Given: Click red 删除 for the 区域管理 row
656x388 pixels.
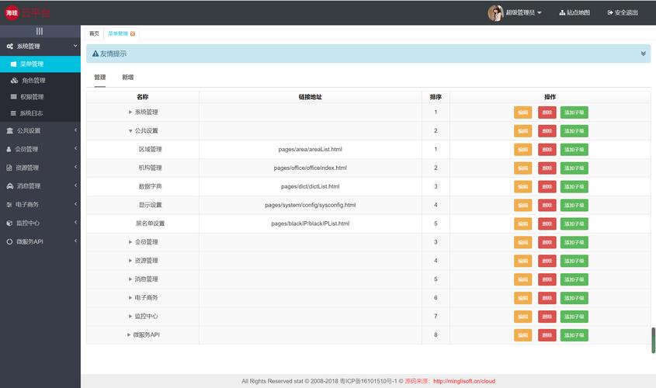Looking at the screenshot, I should (x=547, y=149).
